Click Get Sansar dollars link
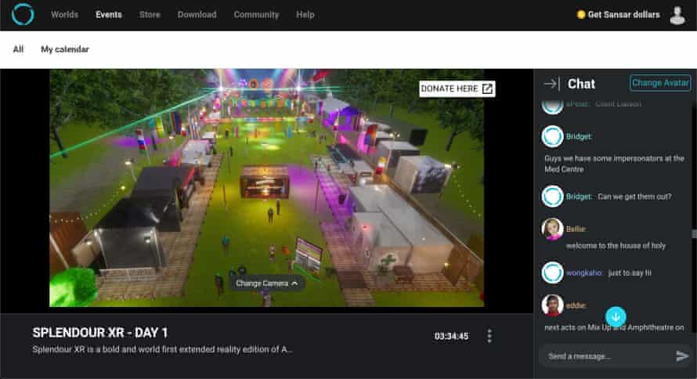 coord(623,15)
